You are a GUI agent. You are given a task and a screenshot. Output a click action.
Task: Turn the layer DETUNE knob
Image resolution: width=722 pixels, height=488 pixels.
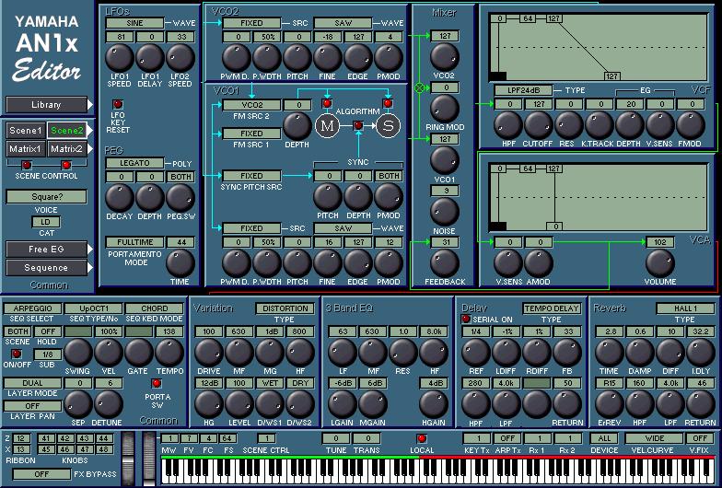click(x=109, y=403)
